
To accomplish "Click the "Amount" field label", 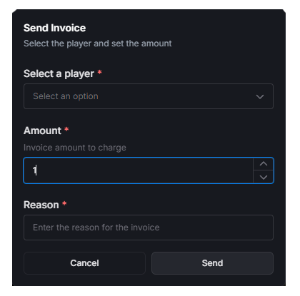I will pyautogui.click(x=42, y=131).
